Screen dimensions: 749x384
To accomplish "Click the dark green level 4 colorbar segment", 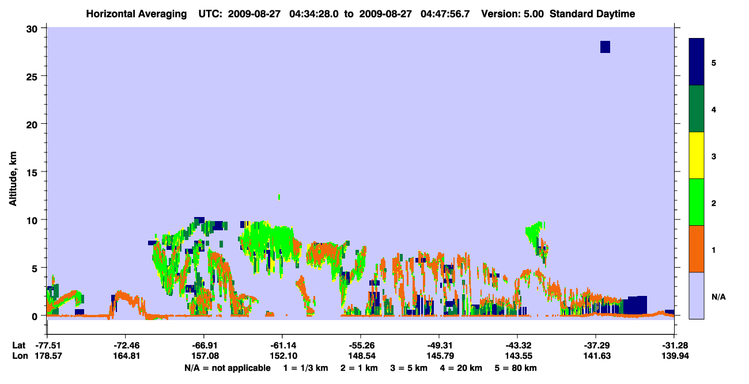I will (697, 109).
